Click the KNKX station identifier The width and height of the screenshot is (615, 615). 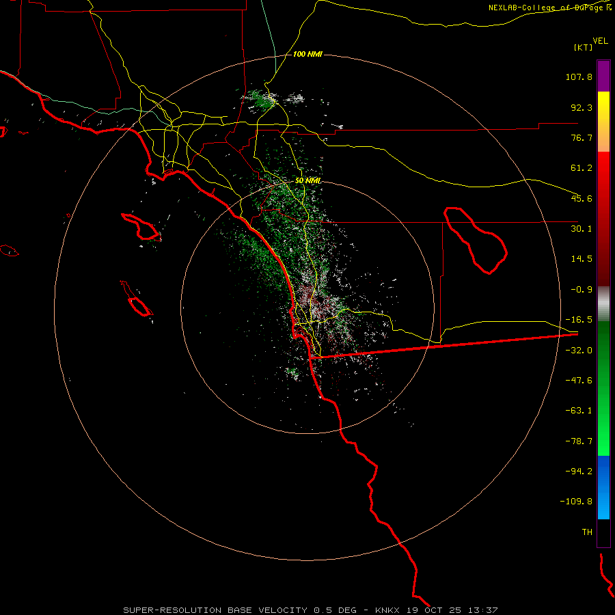pyautogui.click(x=387, y=610)
